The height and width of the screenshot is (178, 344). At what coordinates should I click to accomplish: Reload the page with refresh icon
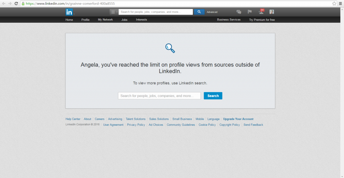pyautogui.click(x=16, y=3)
